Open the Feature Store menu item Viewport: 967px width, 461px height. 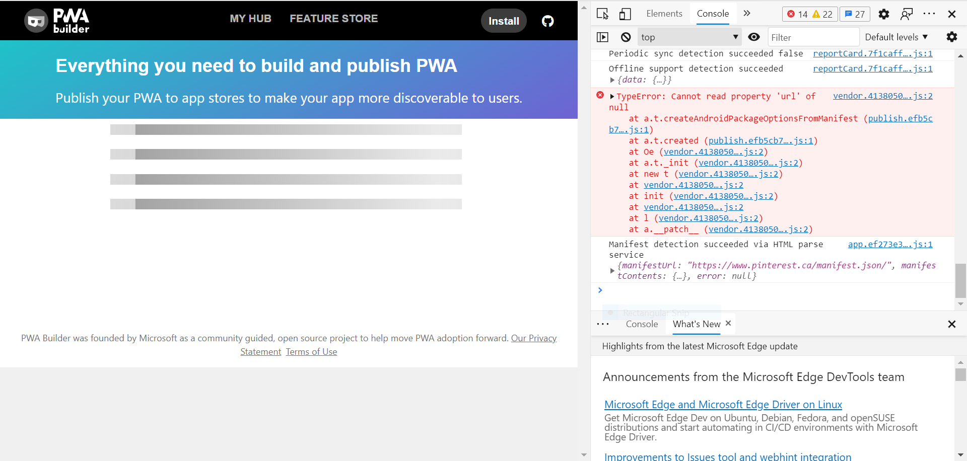(x=334, y=18)
